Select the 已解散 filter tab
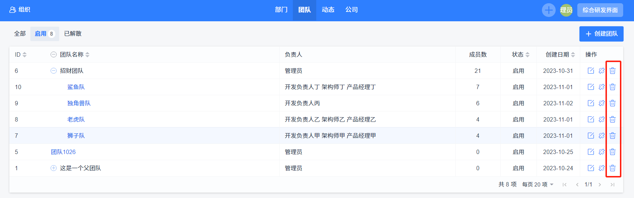This screenshot has width=634, height=198. pyautogui.click(x=73, y=34)
